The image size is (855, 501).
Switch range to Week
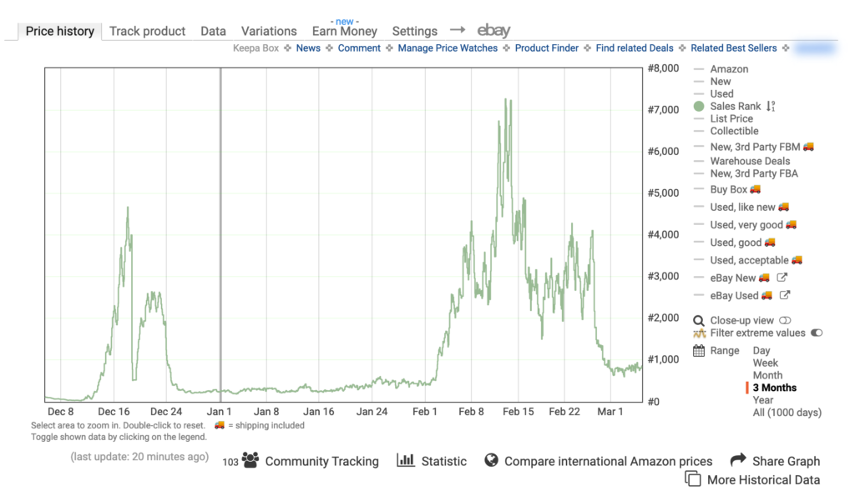[x=765, y=363]
